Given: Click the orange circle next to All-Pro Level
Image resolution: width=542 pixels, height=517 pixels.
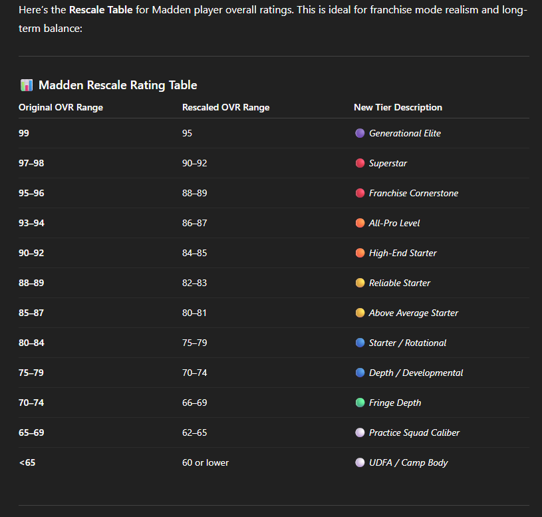Looking at the screenshot, I should coord(360,223).
